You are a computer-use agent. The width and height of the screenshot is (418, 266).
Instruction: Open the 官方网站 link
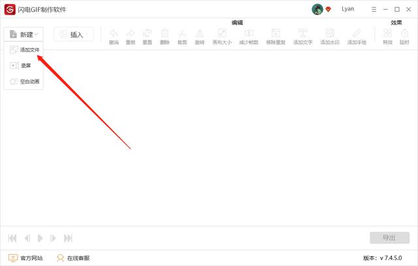coord(25,258)
